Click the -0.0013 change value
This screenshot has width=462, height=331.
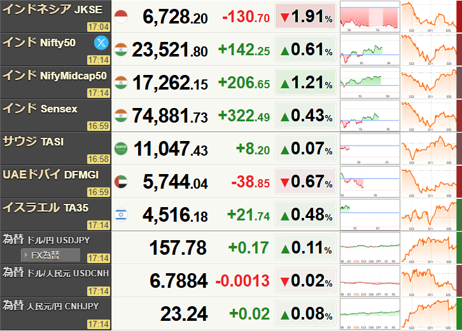(242, 281)
